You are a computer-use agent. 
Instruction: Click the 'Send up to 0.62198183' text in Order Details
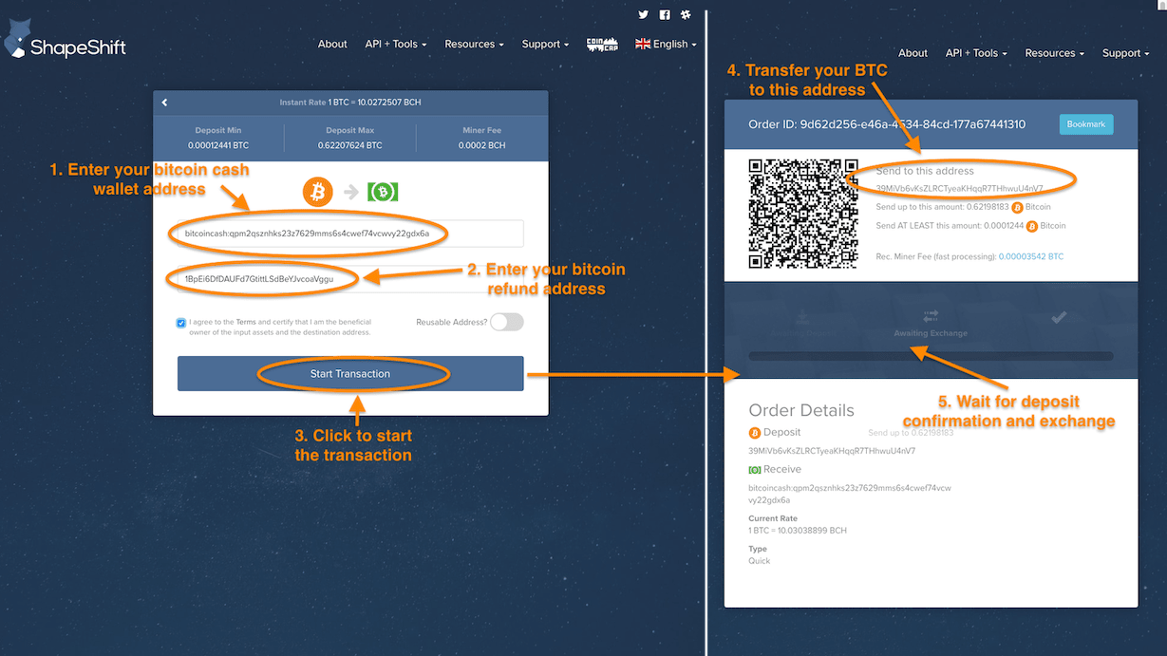click(911, 433)
